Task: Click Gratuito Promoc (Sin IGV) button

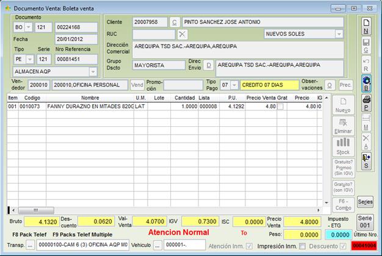Action: click(344, 168)
